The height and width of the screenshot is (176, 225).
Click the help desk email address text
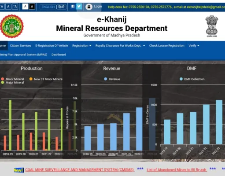206,7
